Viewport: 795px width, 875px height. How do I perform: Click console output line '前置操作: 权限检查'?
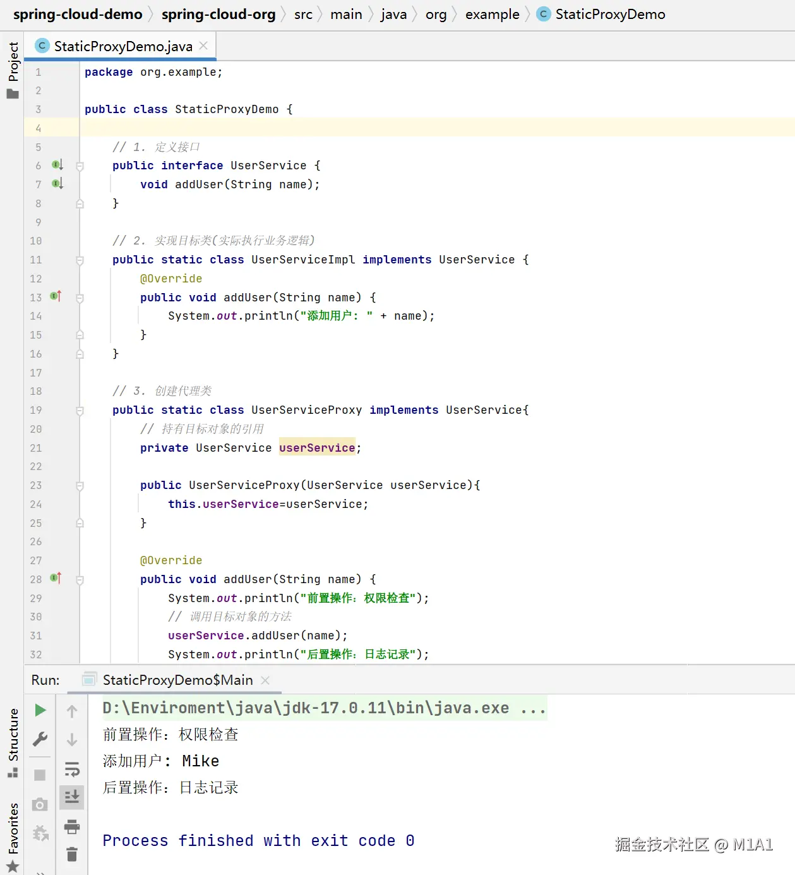(170, 735)
